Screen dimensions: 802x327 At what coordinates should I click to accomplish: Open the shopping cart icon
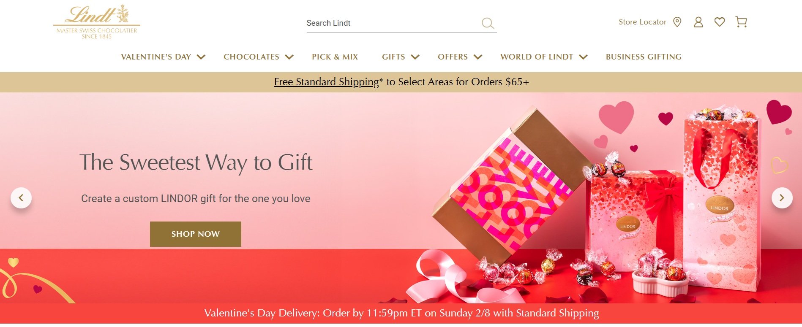tap(741, 22)
